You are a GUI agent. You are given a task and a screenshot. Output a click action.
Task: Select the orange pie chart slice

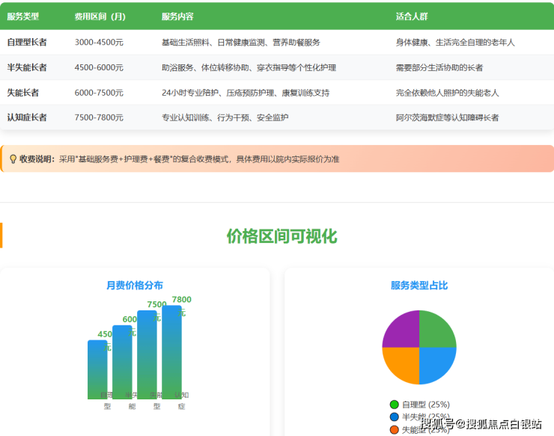click(401, 365)
